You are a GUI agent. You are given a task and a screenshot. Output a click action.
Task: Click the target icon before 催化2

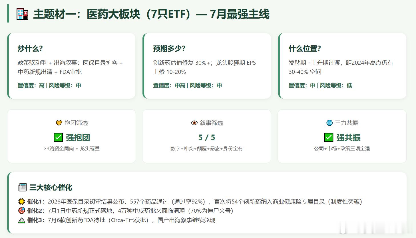[x=21, y=211]
